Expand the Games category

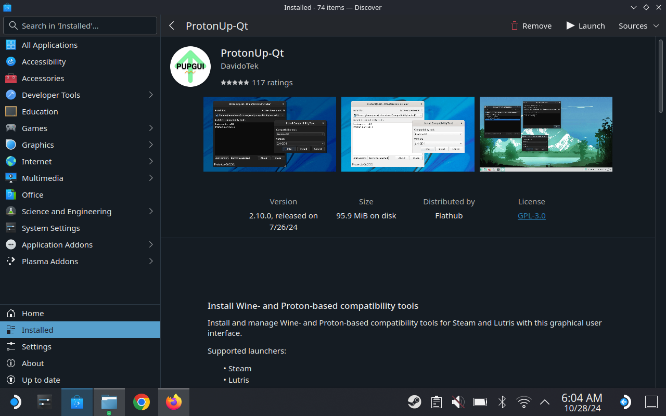(x=151, y=128)
